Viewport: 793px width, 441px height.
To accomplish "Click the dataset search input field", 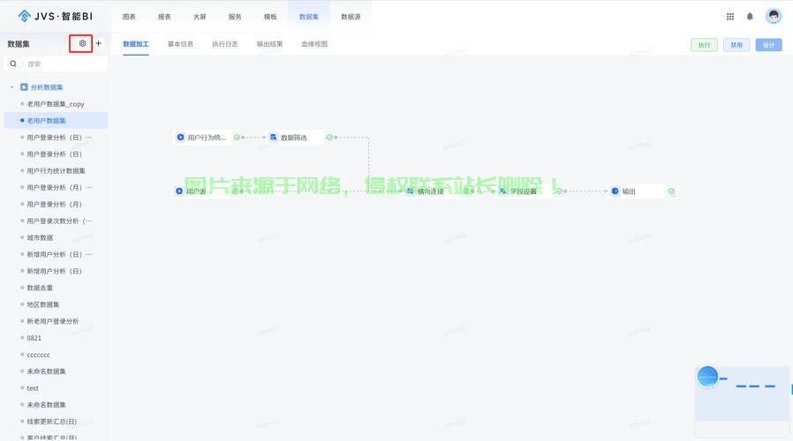I will click(64, 64).
